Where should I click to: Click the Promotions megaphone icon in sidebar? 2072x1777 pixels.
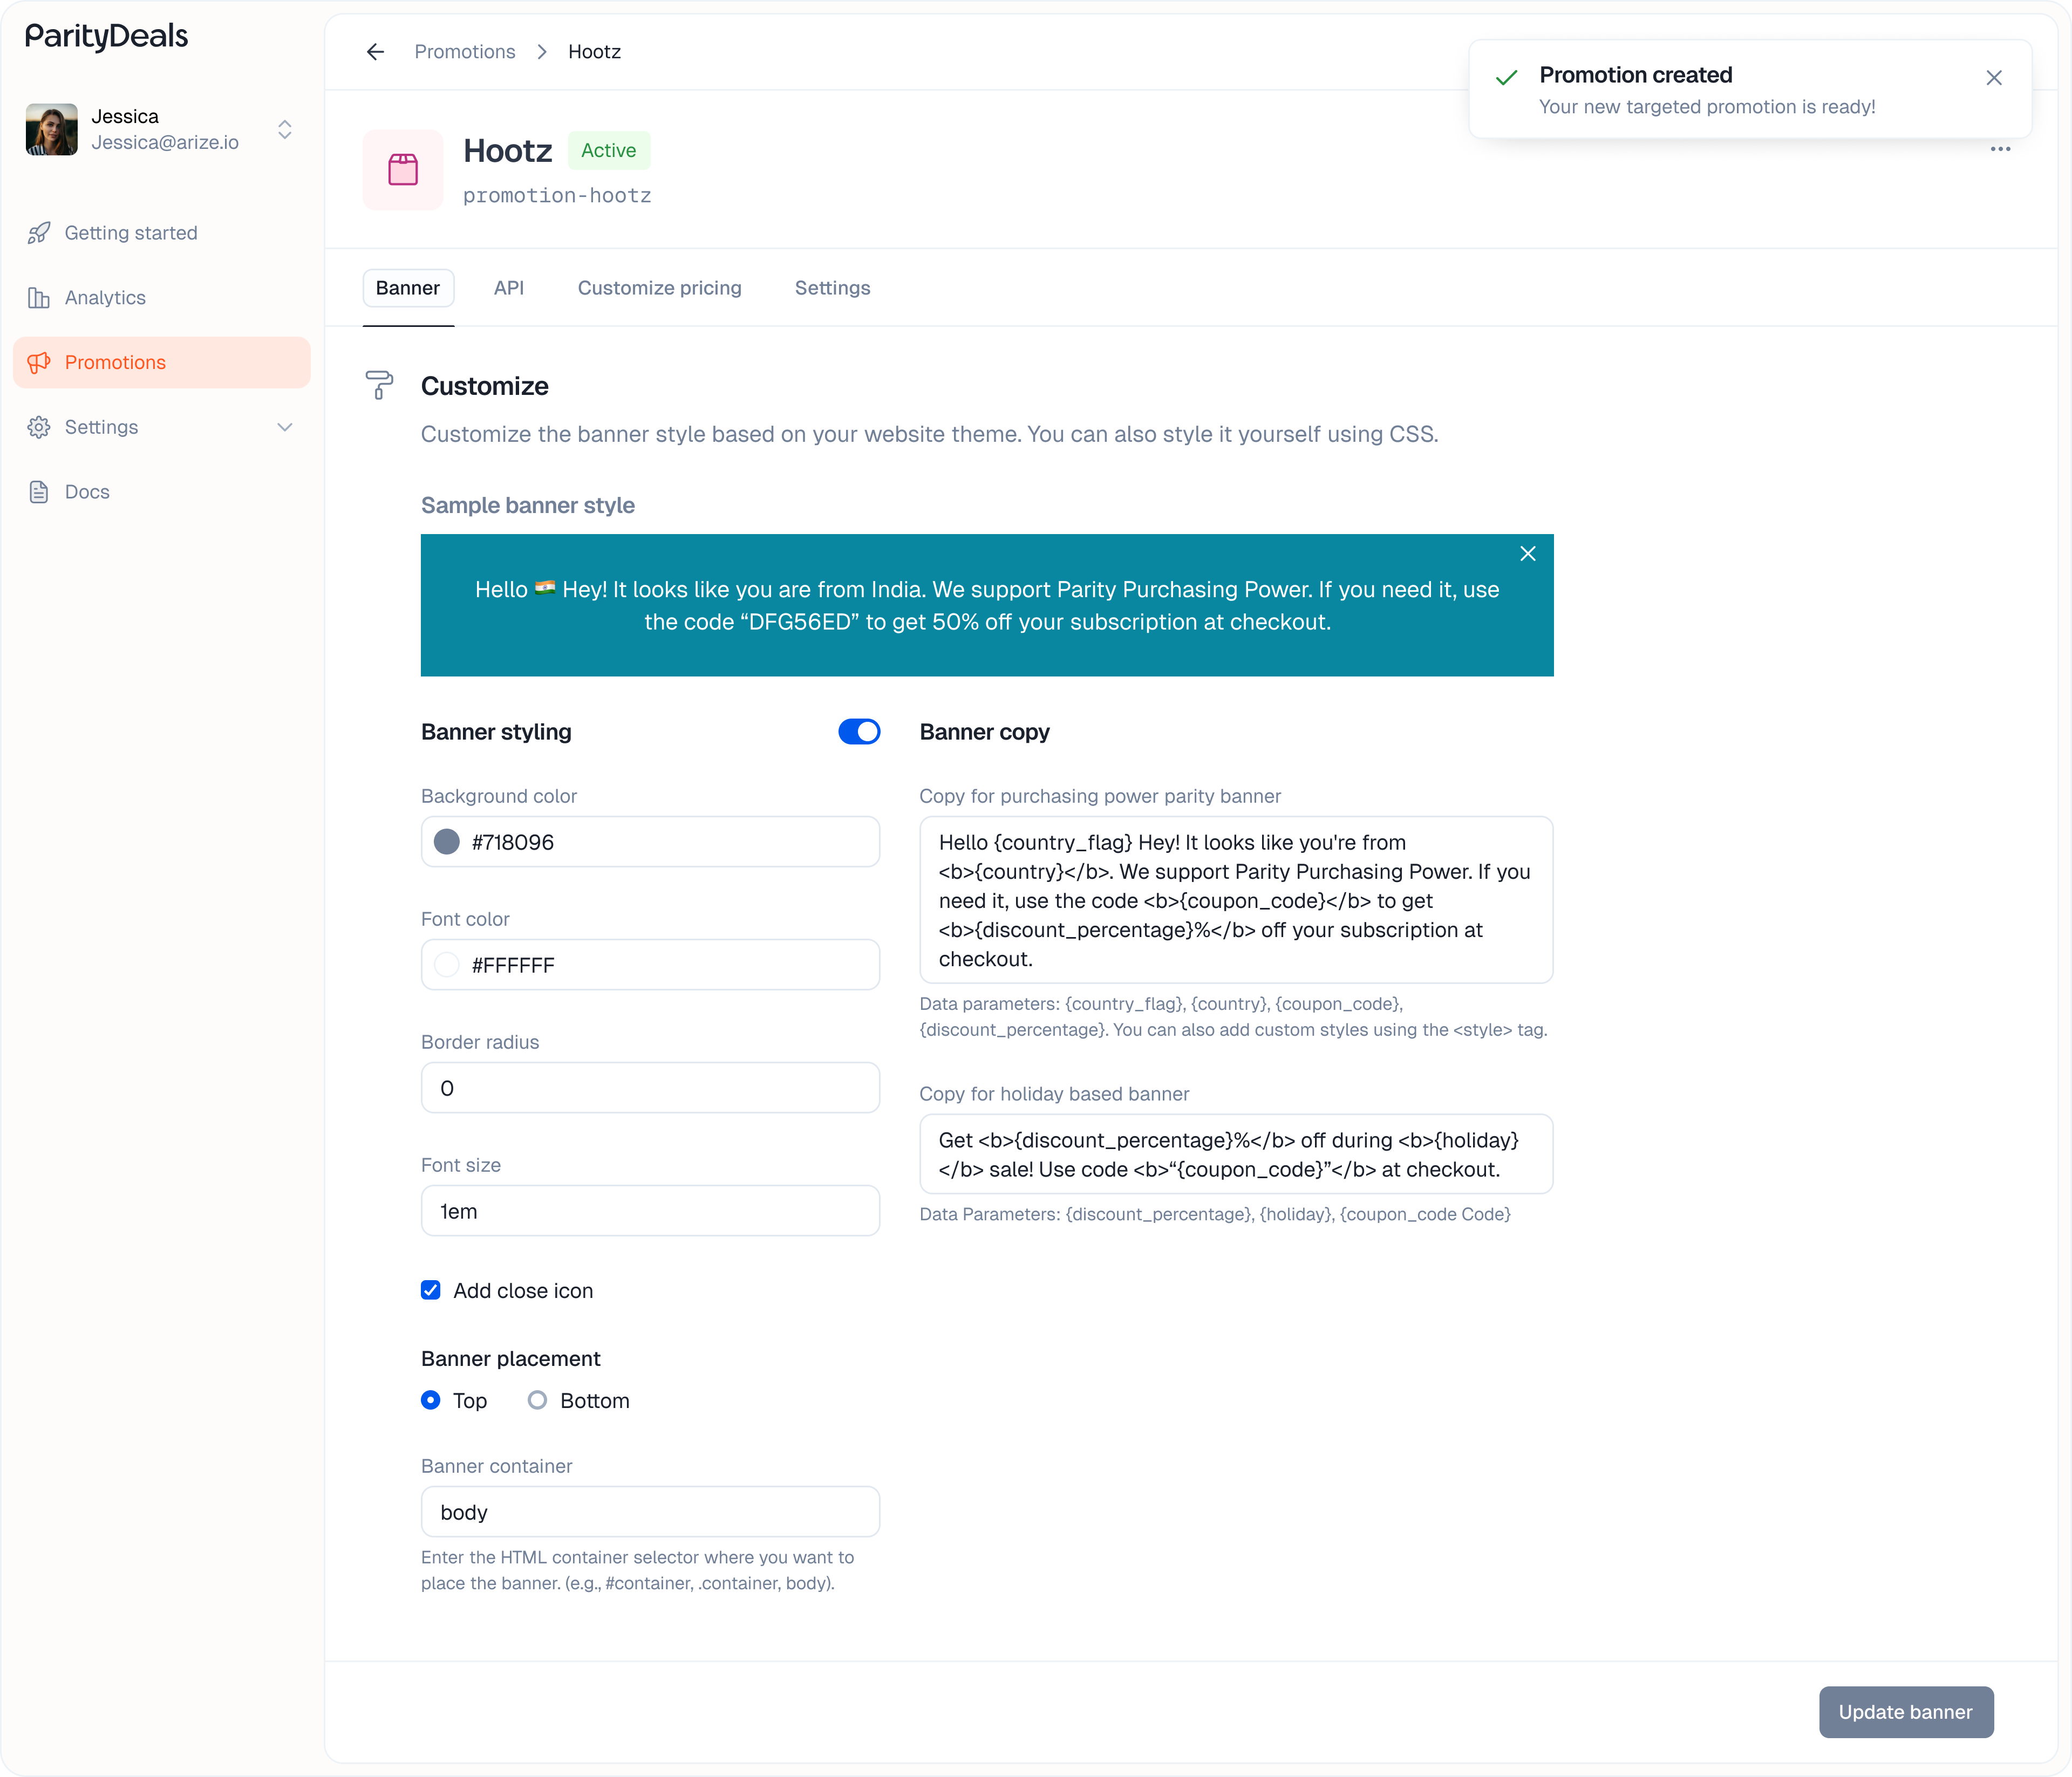point(39,362)
